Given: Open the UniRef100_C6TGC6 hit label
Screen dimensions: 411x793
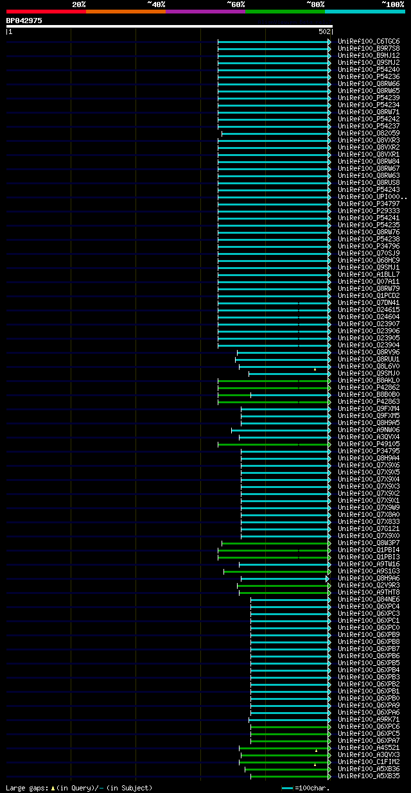Looking at the screenshot, I should pyautogui.click(x=369, y=41).
